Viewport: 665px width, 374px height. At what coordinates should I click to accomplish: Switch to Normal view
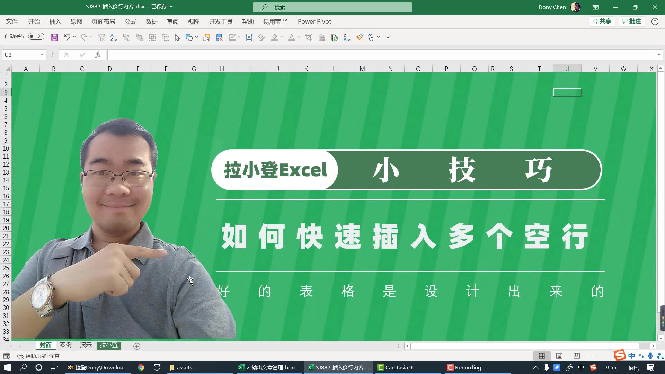click(x=542, y=356)
